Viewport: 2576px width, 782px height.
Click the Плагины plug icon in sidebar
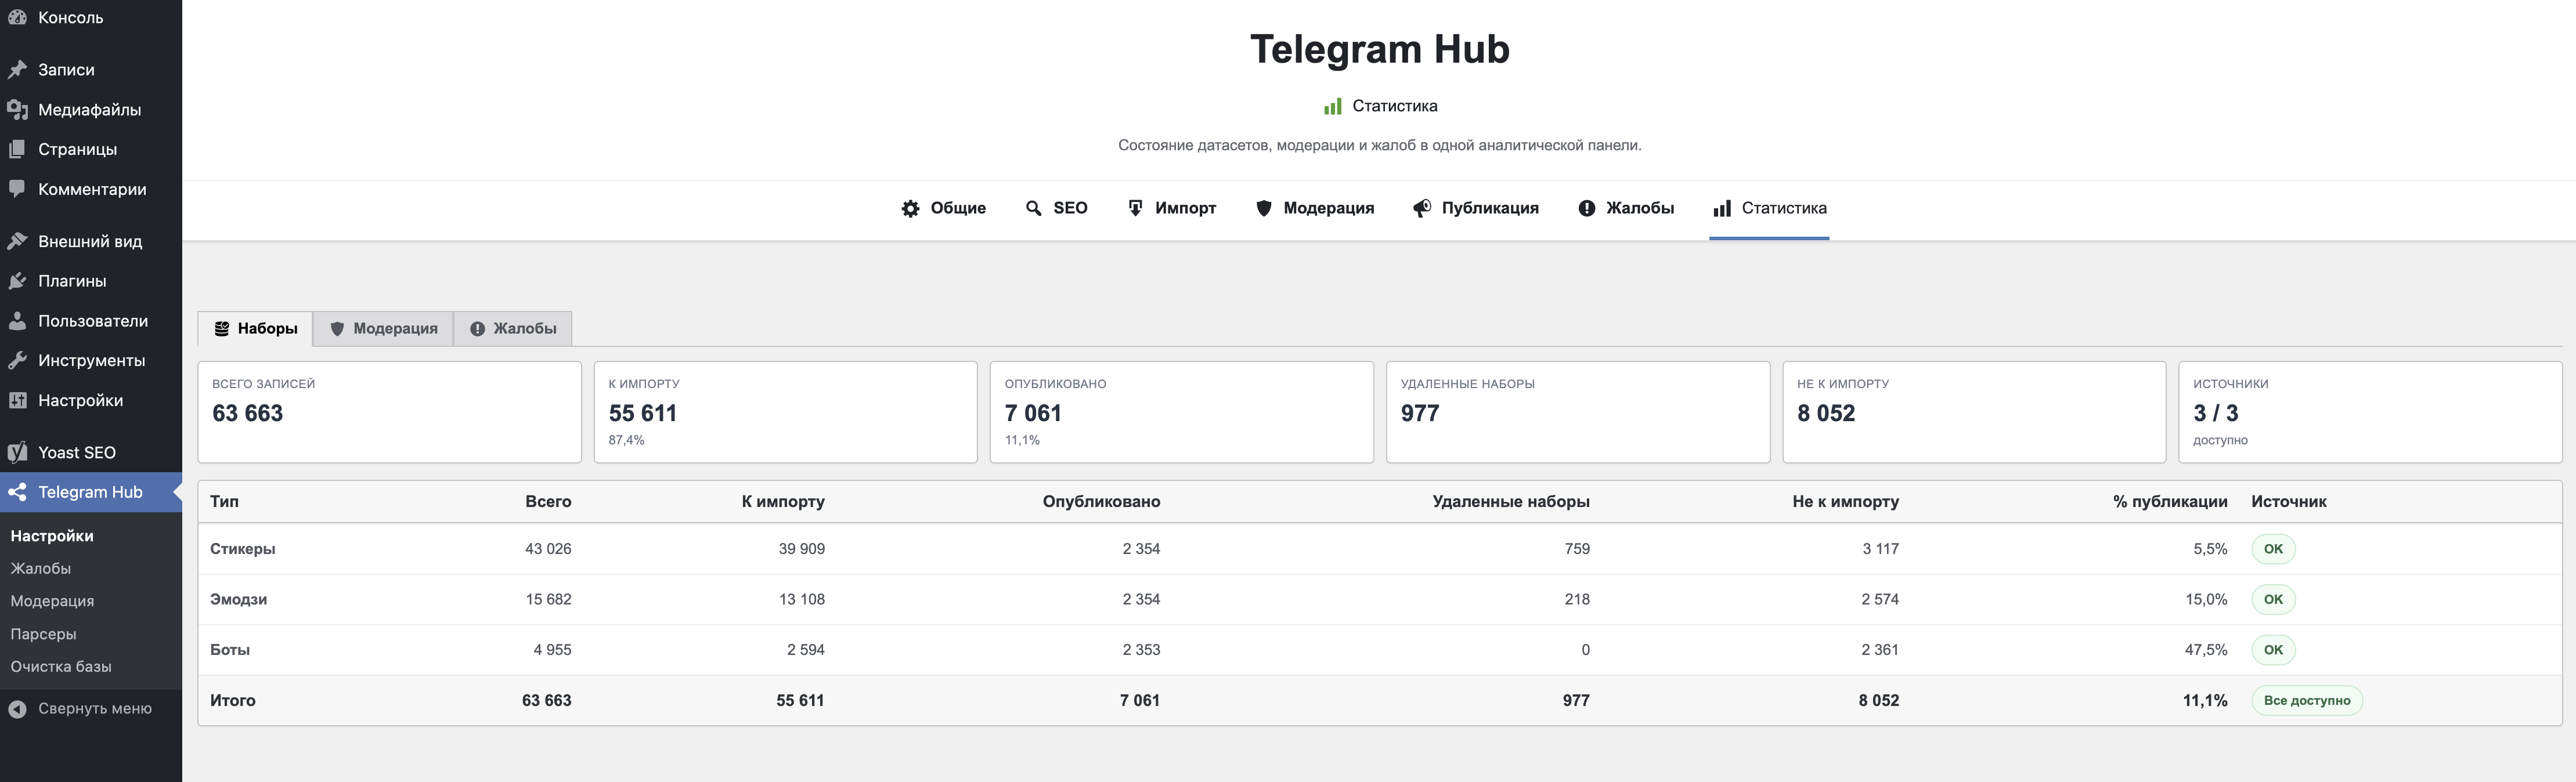coord(17,281)
